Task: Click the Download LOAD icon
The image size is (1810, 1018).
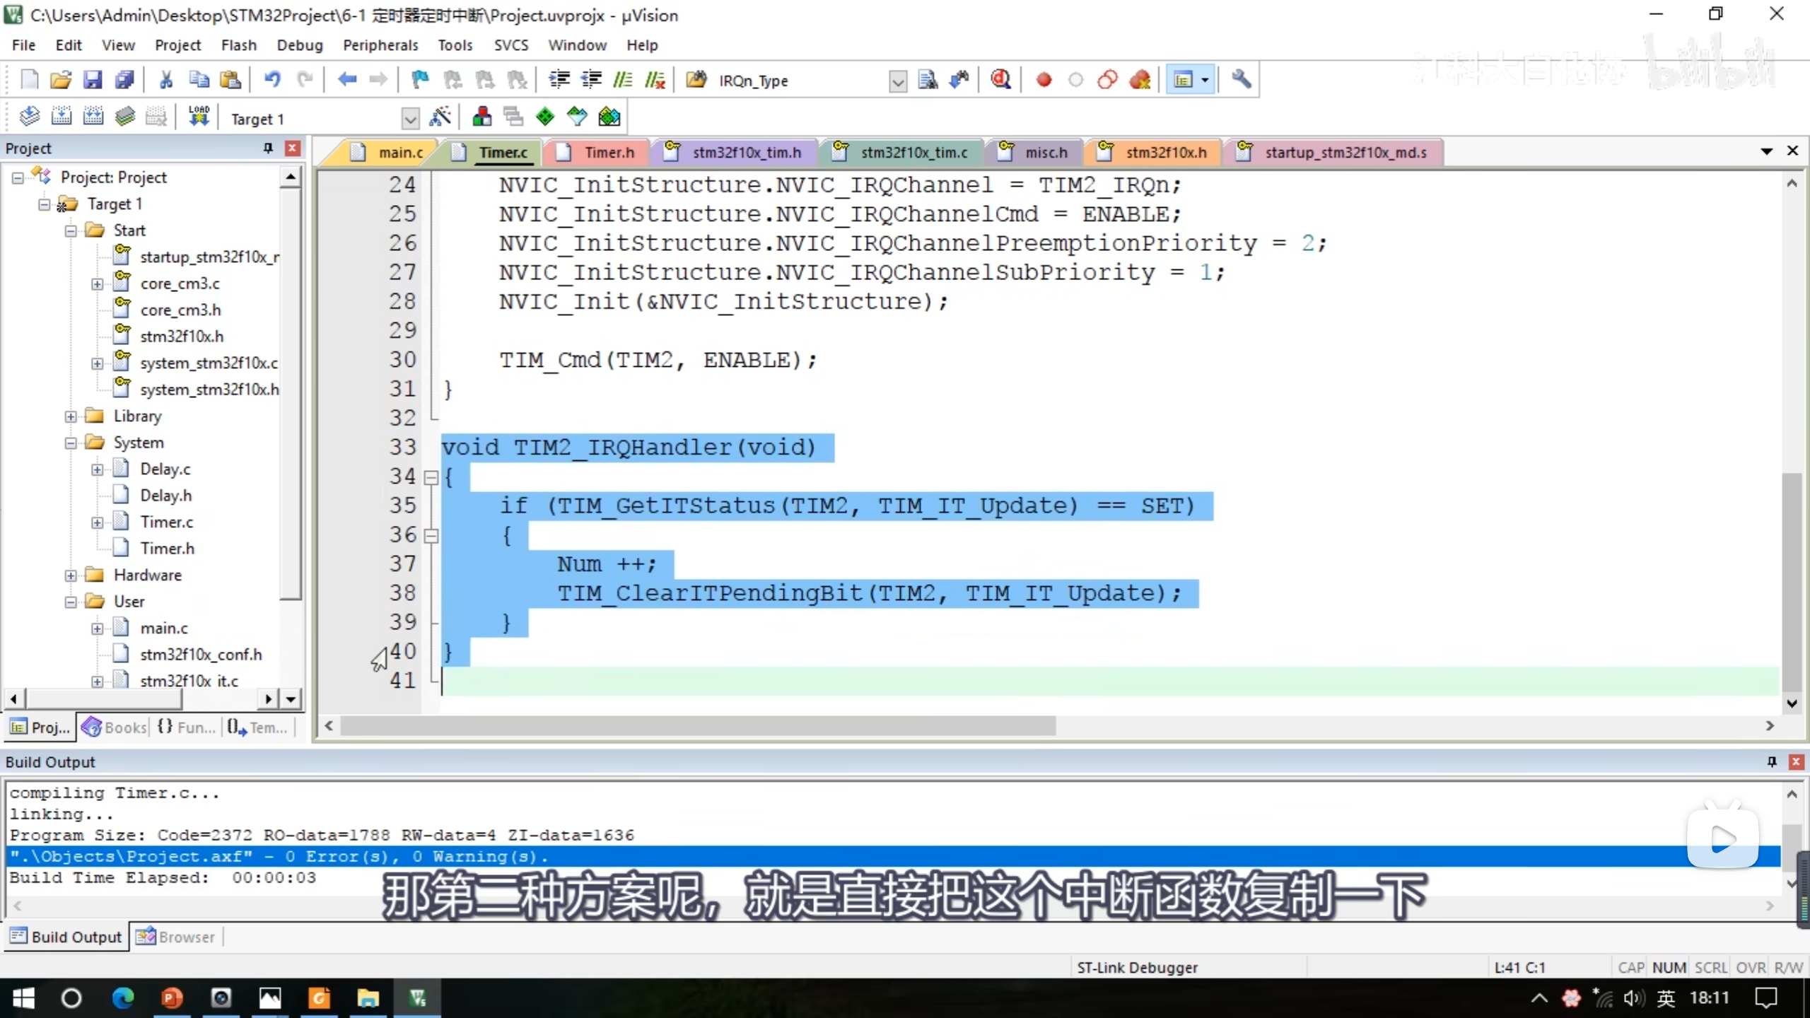Action: [199, 117]
